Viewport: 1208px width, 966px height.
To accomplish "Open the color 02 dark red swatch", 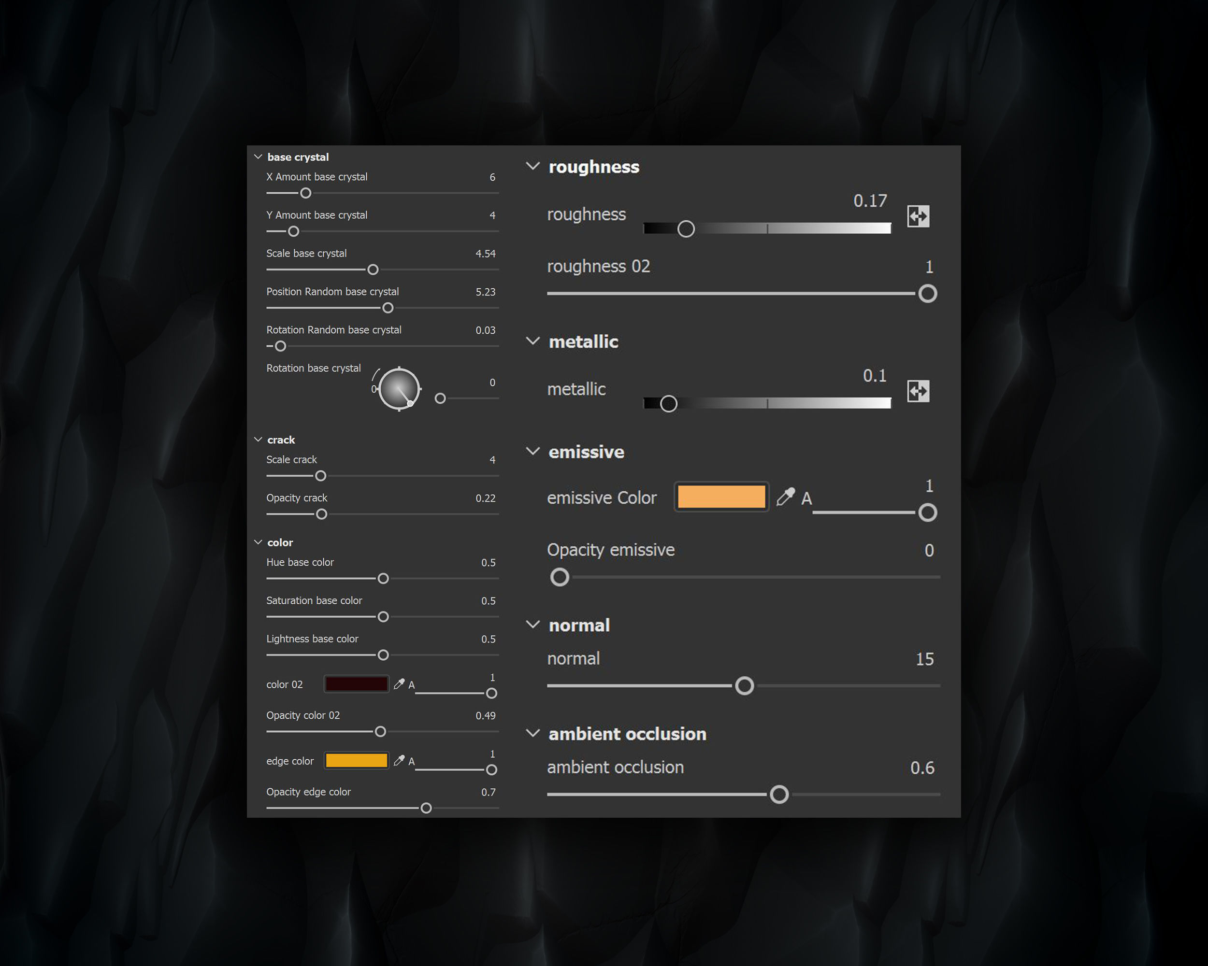I will 356,684.
